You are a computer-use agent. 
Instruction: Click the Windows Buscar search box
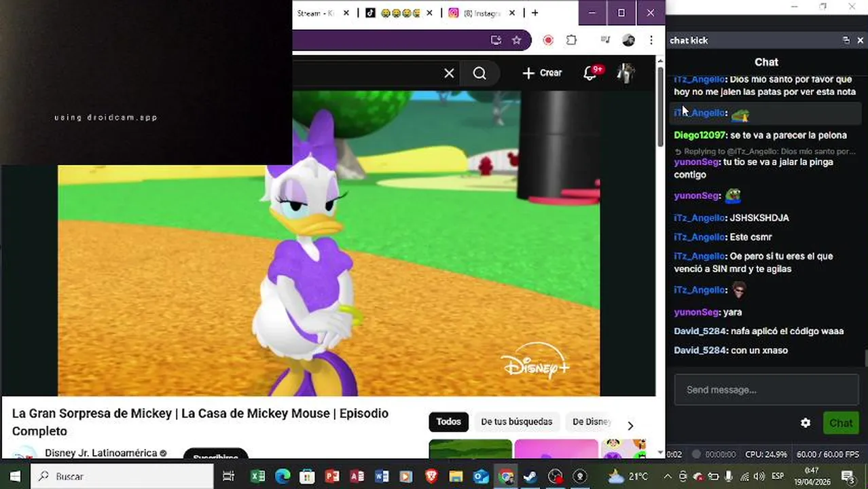click(124, 476)
